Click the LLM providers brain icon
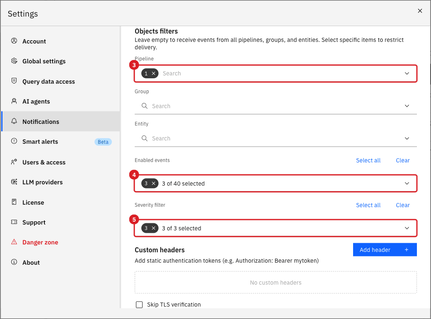The height and width of the screenshot is (319, 431). [14, 182]
